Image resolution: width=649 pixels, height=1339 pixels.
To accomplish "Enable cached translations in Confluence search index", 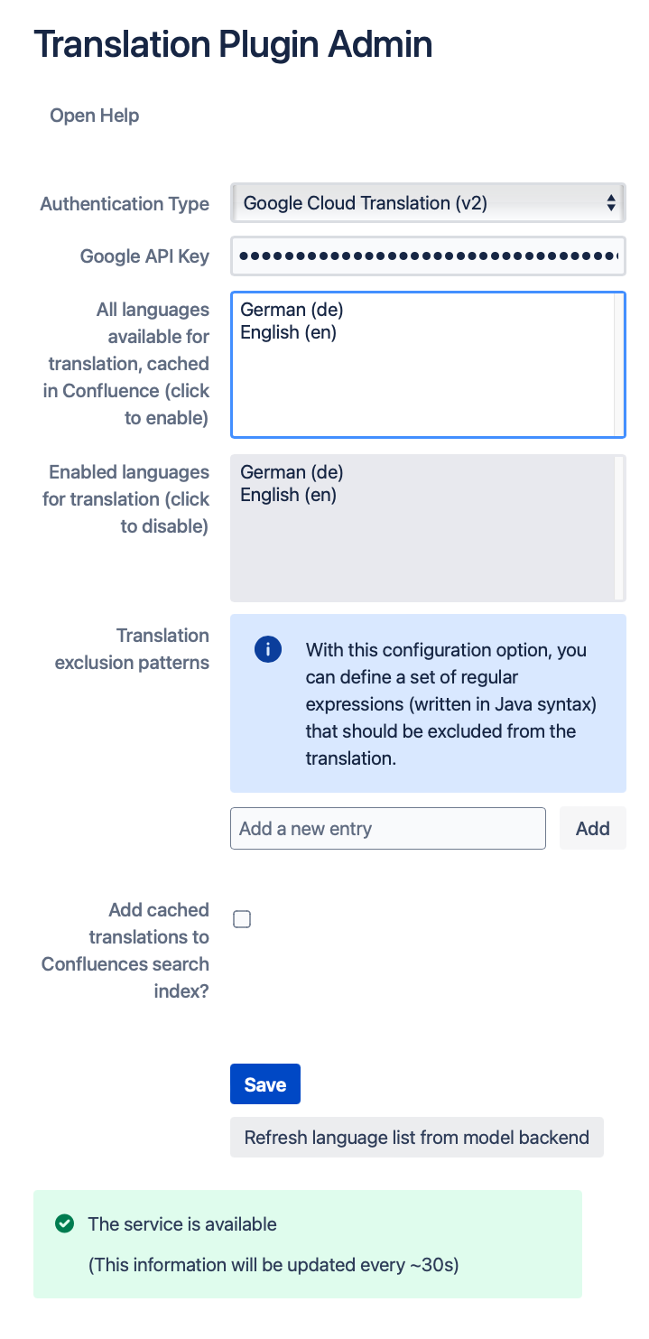I will click(x=241, y=918).
